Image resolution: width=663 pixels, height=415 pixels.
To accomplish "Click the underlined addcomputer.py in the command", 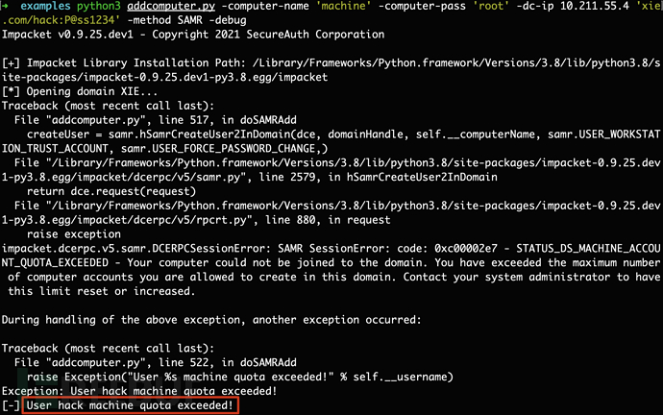I will [184, 8].
